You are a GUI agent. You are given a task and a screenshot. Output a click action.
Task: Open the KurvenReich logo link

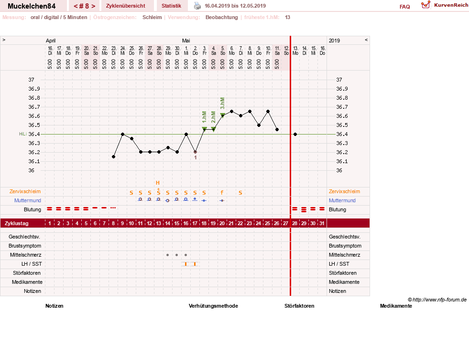tap(445, 5)
